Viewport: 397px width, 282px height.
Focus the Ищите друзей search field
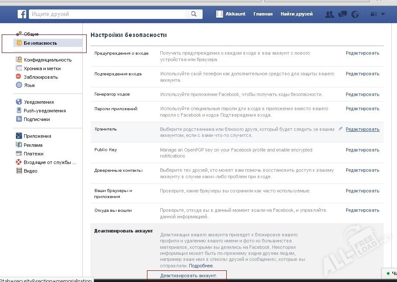click(x=108, y=14)
